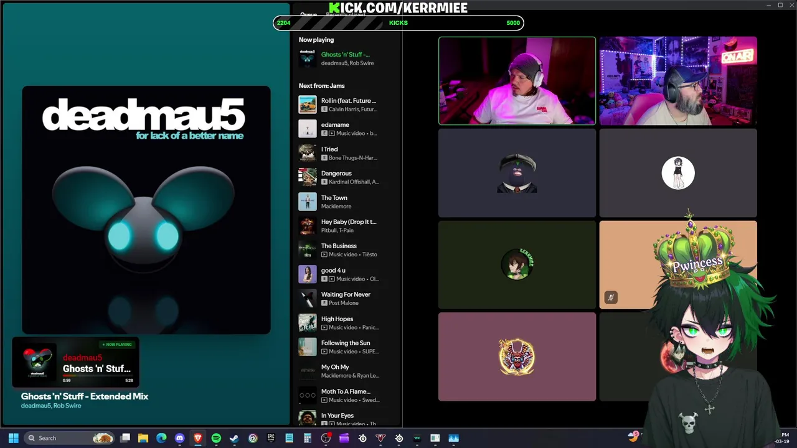Click the 'Ghosts 'n' Stuff - Extended Mix' title
Viewport: 797px width, 448px height.
coord(85,396)
